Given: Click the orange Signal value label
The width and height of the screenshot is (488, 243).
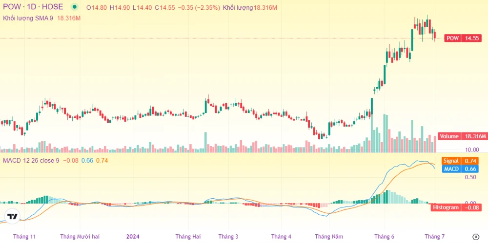Looking at the screenshot, I should click(x=460, y=161).
